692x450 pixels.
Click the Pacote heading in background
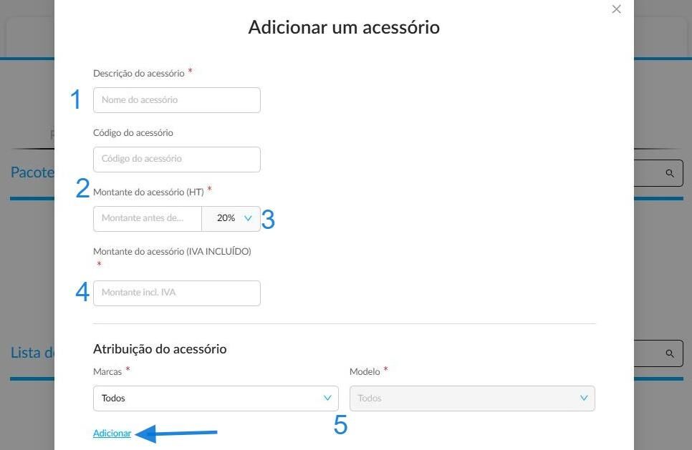click(x=32, y=172)
